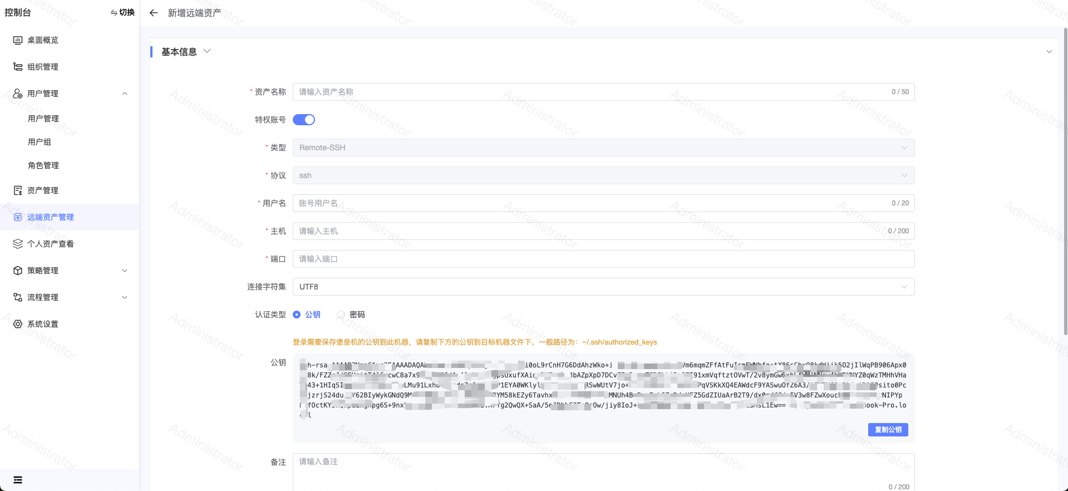Click the 个人资产查看 layers icon
The image size is (1068, 491).
pos(18,244)
